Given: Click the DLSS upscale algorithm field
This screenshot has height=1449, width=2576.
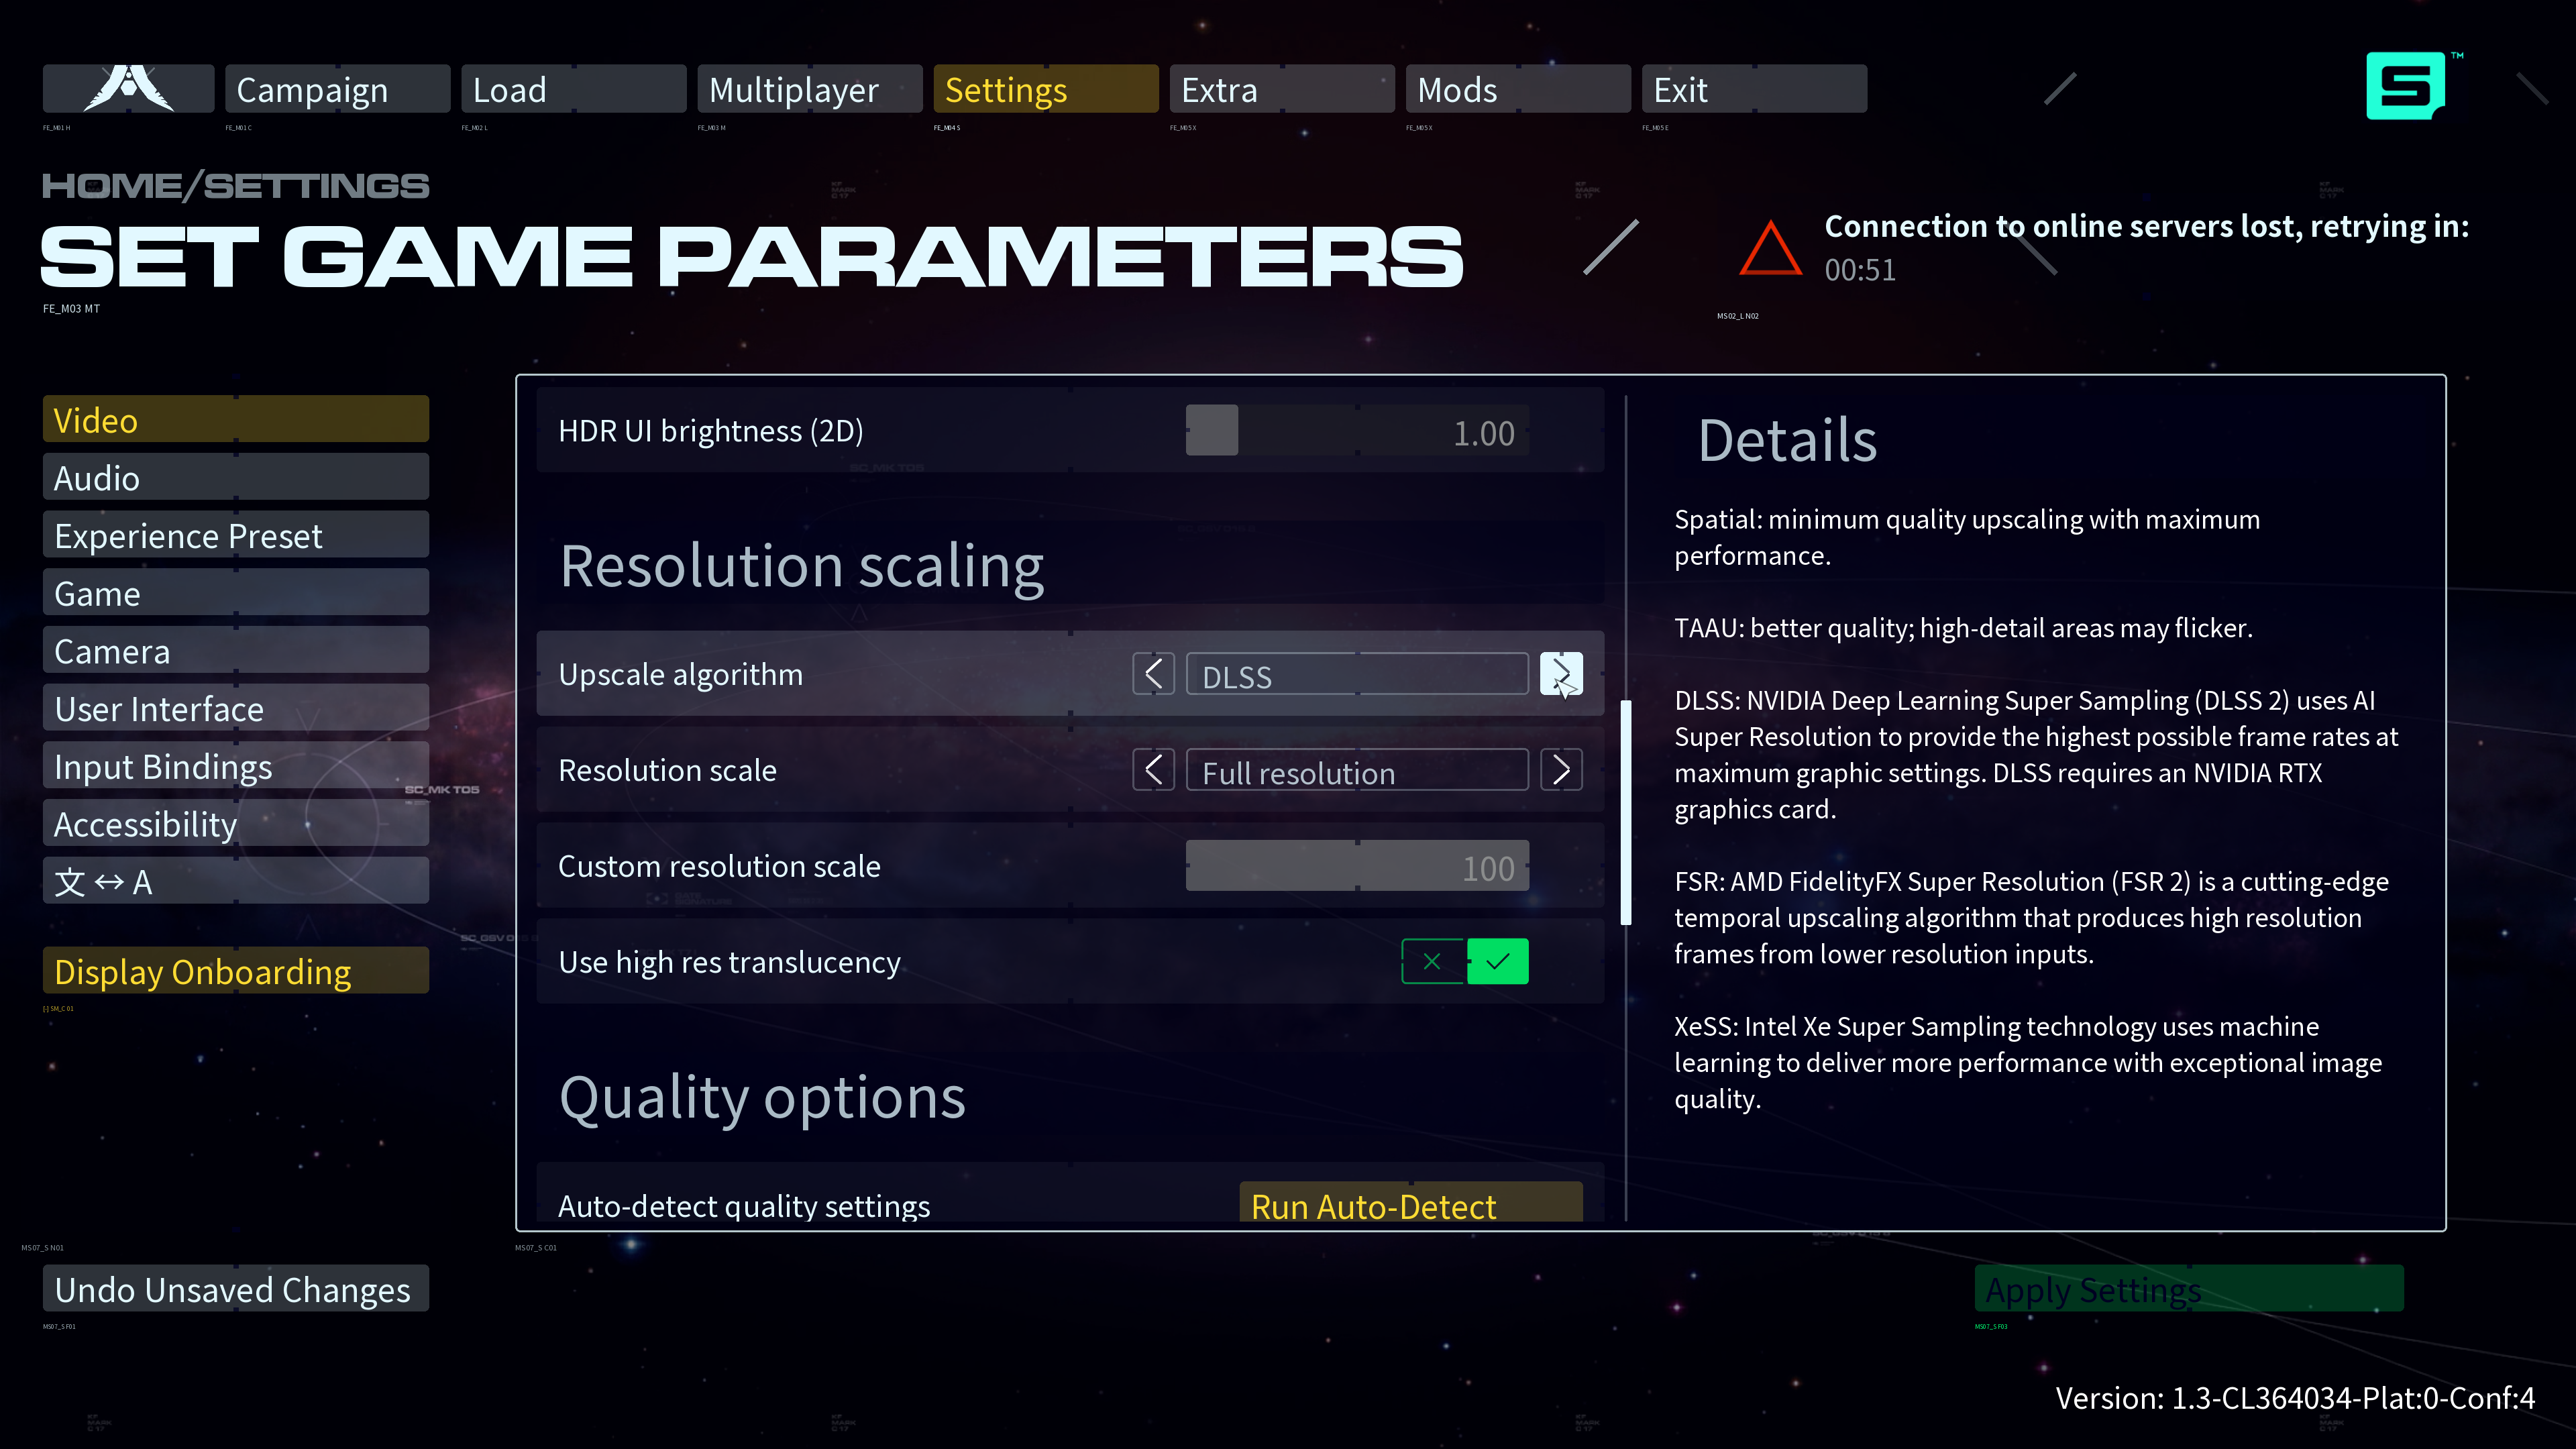Looking at the screenshot, I should coord(1356,675).
